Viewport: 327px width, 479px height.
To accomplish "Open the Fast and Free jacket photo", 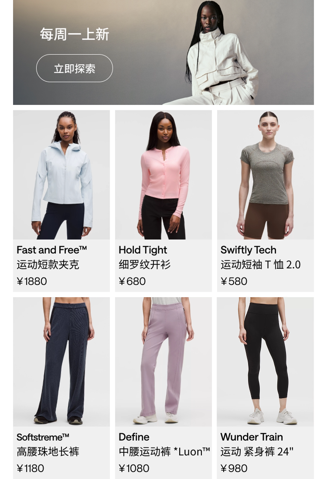I will (61, 175).
